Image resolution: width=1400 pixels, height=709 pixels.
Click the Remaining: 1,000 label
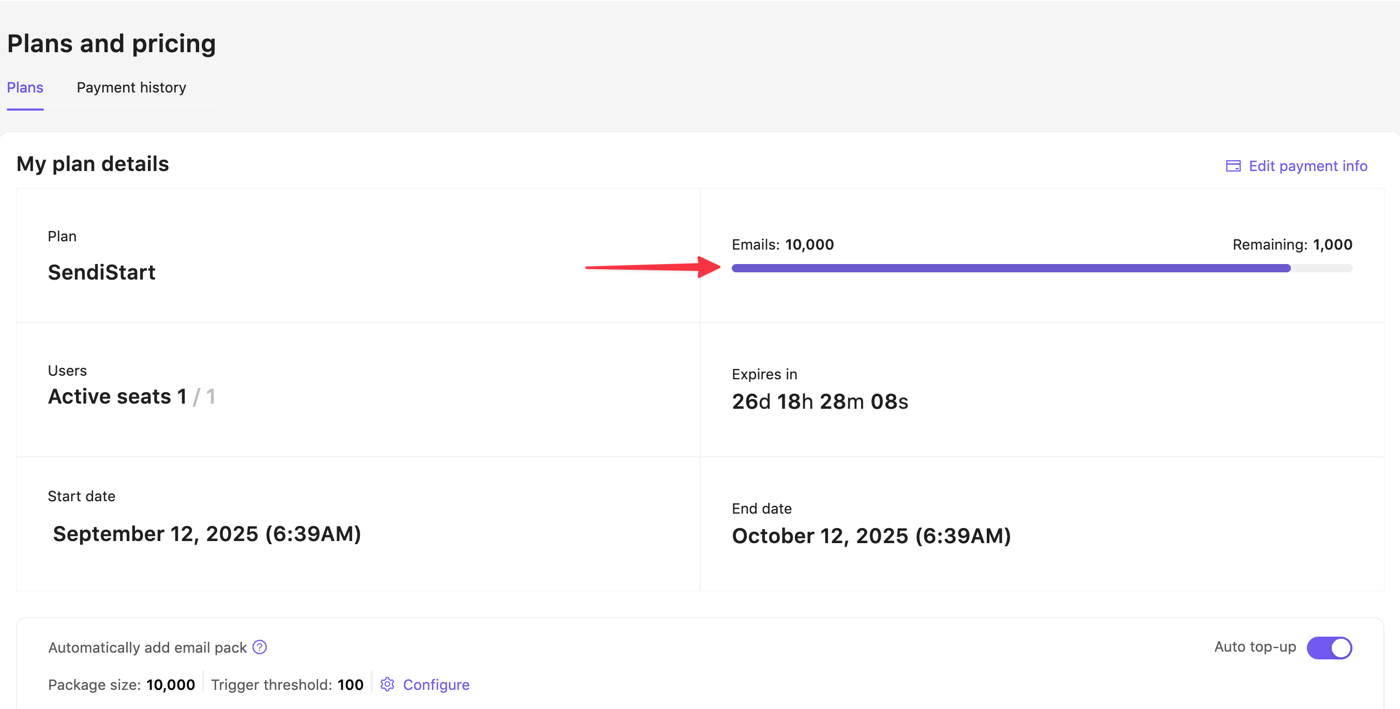(1292, 245)
